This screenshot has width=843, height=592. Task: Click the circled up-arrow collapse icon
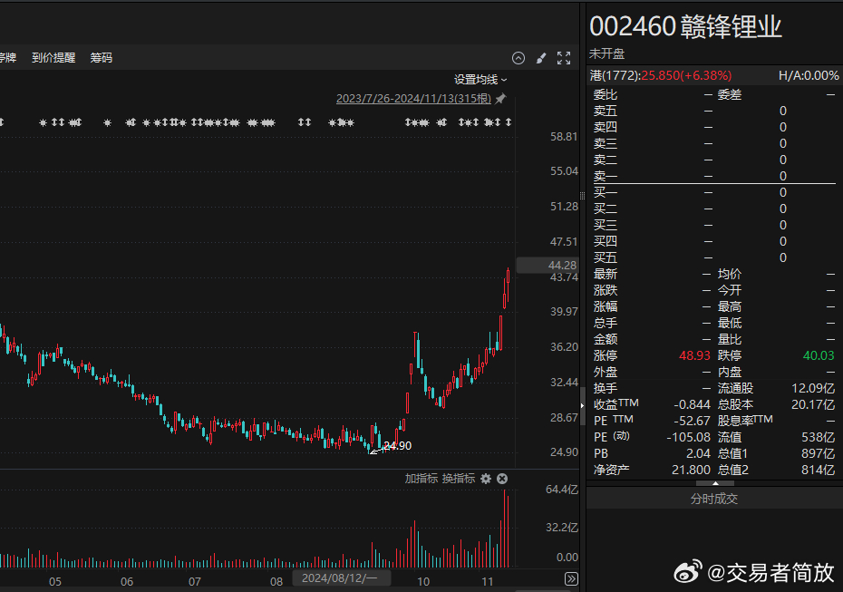click(x=518, y=58)
